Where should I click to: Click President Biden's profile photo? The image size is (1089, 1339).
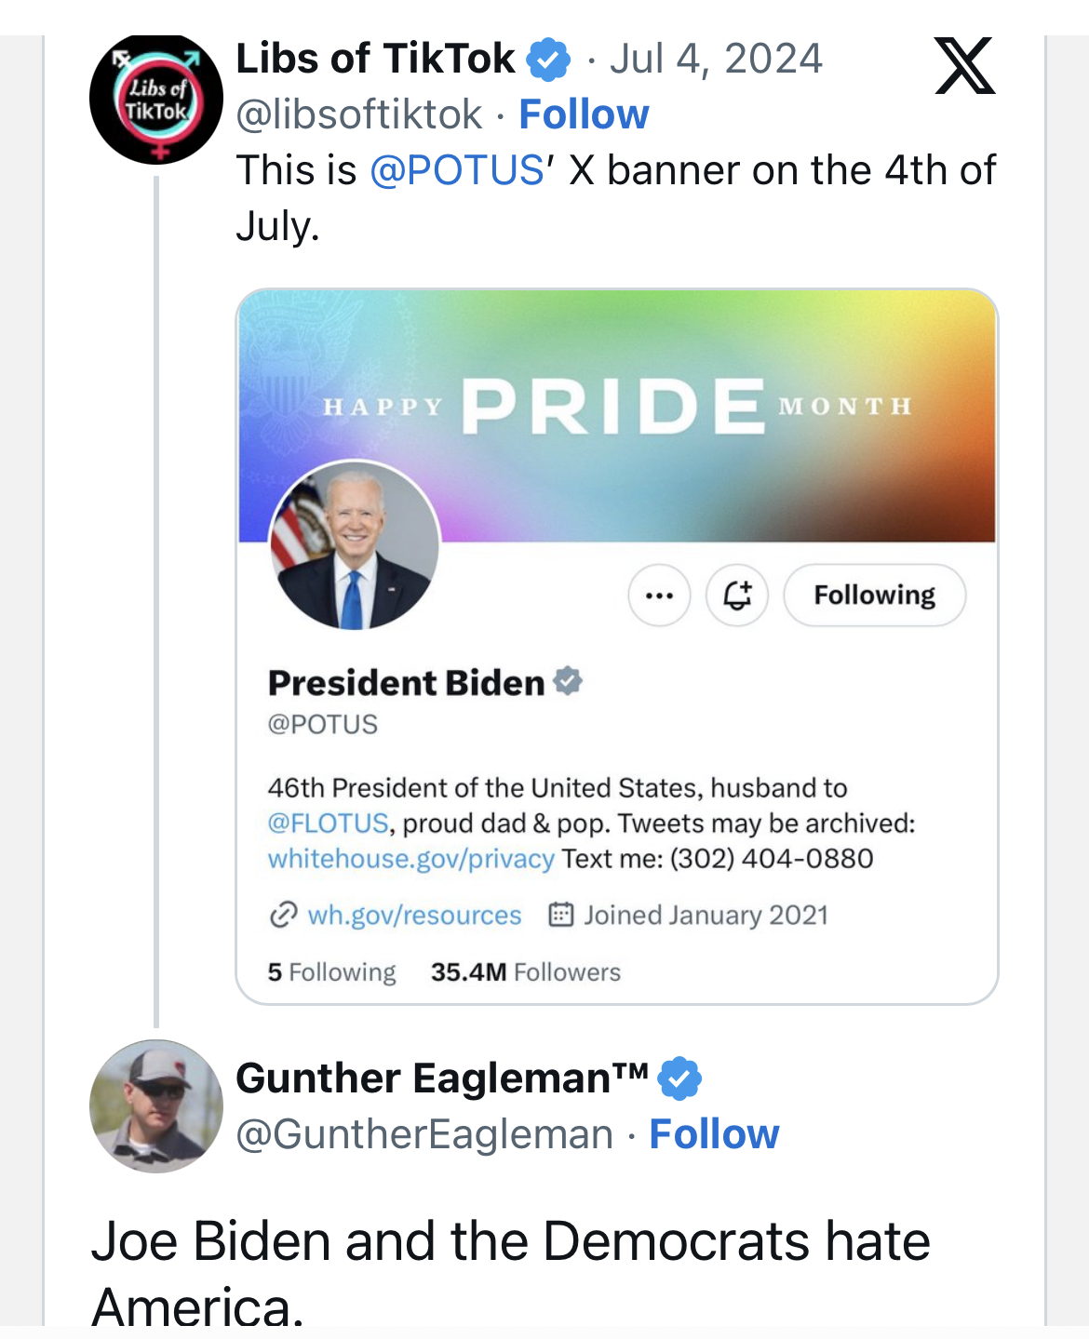tap(354, 546)
